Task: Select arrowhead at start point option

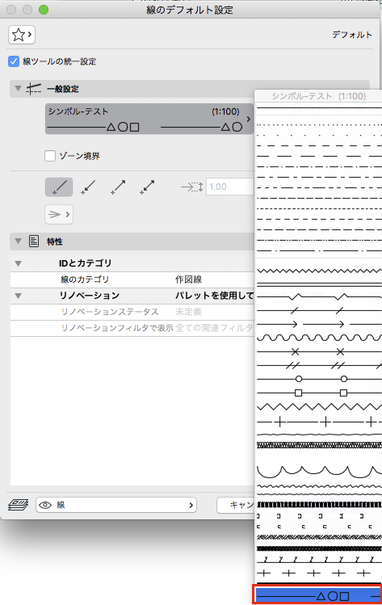Action: tap(88, 187)
